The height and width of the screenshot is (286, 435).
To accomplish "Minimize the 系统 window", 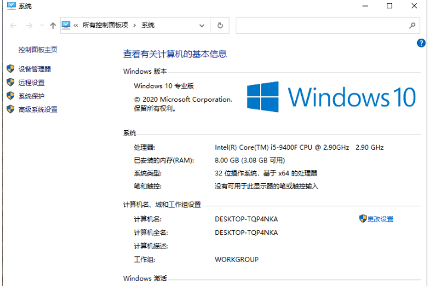I will (x=365, y=6).
